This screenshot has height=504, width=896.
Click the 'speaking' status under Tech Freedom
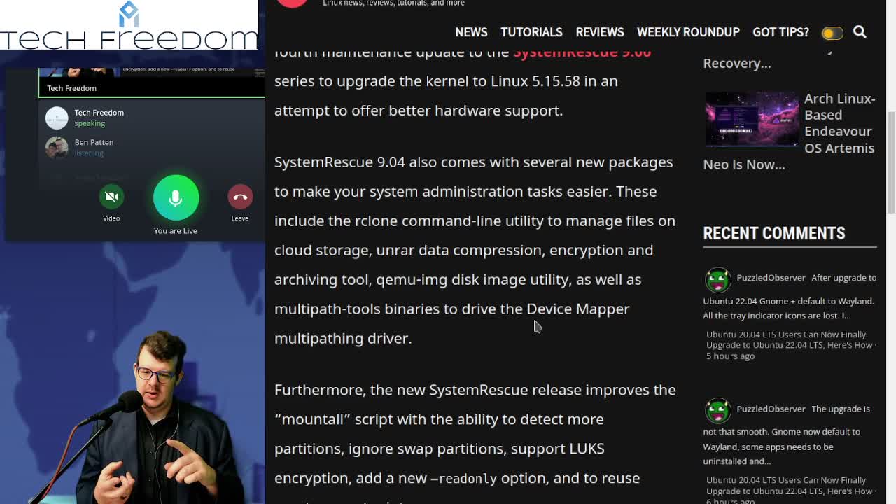coord(90,123)
